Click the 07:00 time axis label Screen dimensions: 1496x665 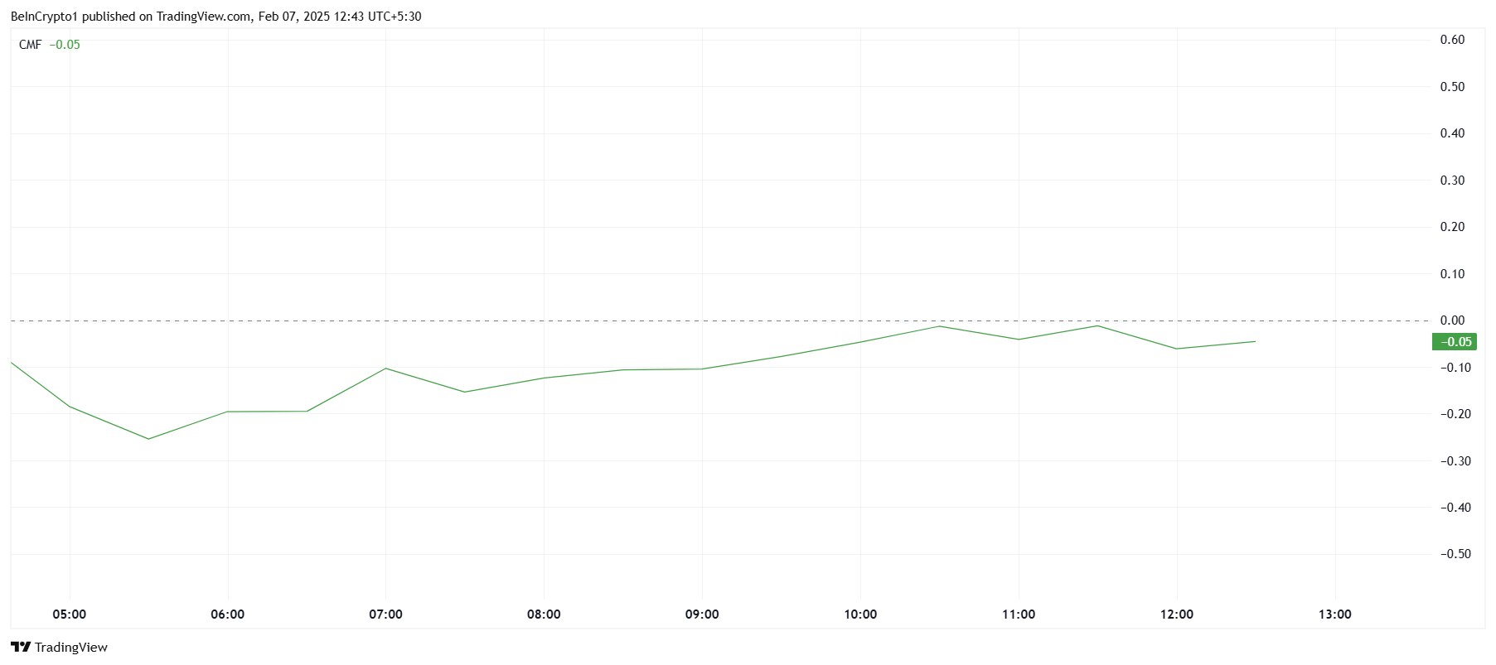click(x=386, y=614)
